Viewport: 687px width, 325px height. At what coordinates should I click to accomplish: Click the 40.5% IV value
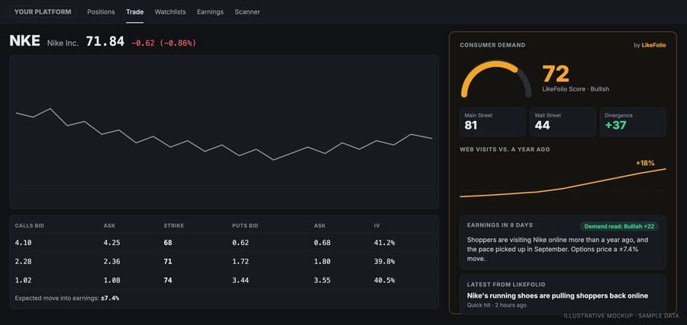384,280
